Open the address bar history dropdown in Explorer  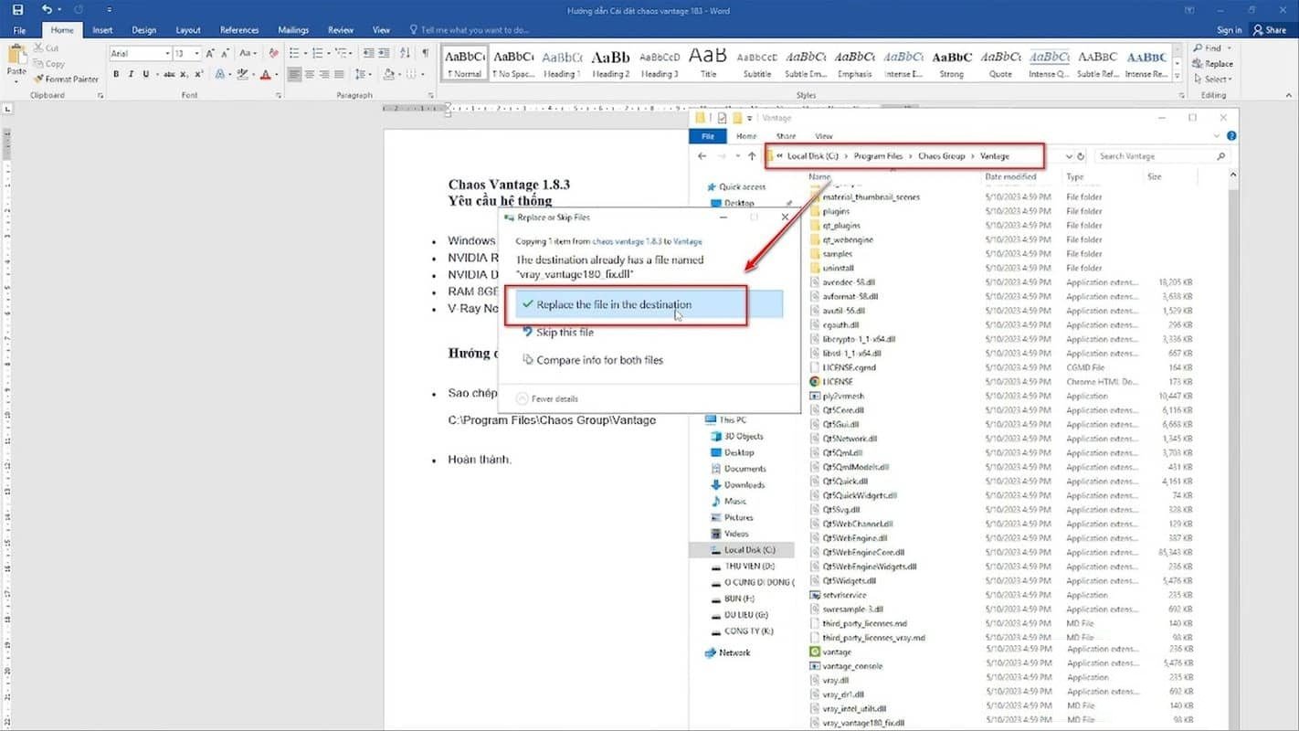point(1069,156)
